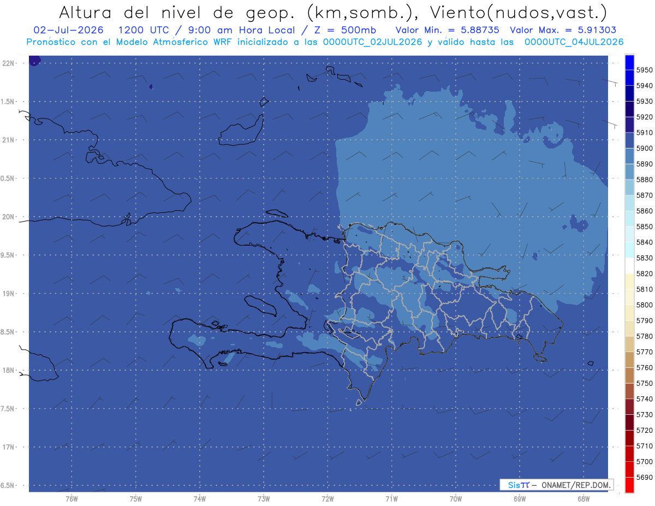The image size is (655, 506).
Task: Click the '5730' colorbar label
Action: tap(644, 415)
